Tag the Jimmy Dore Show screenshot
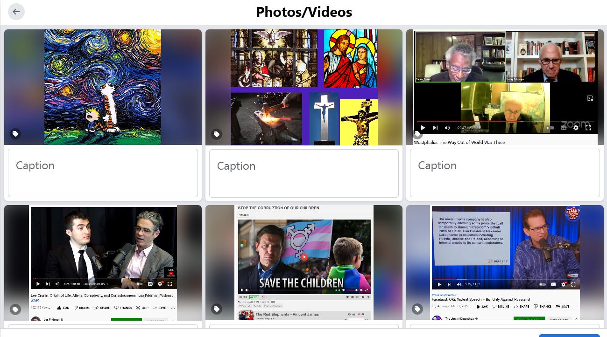This screenshot has height=337, width=607. (x=417, y=309)
